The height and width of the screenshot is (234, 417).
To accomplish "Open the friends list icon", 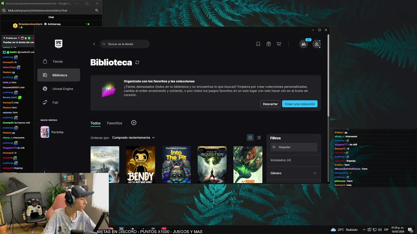I will (304, 44).
